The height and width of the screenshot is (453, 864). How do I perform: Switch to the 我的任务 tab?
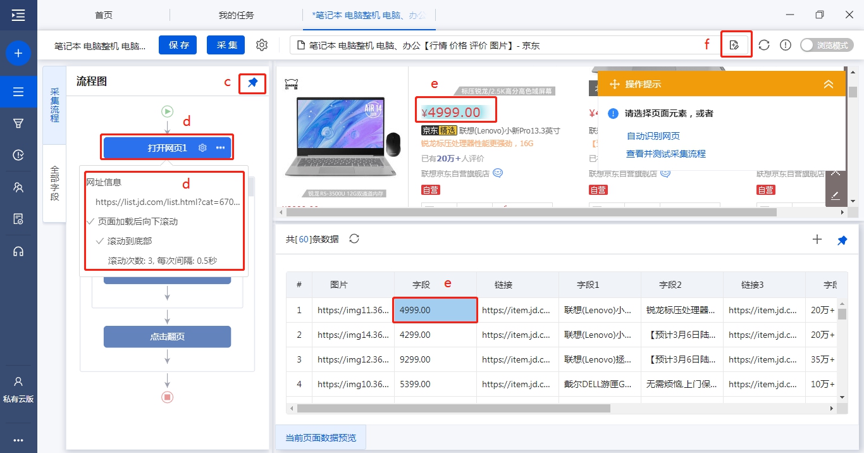point(236,15)
